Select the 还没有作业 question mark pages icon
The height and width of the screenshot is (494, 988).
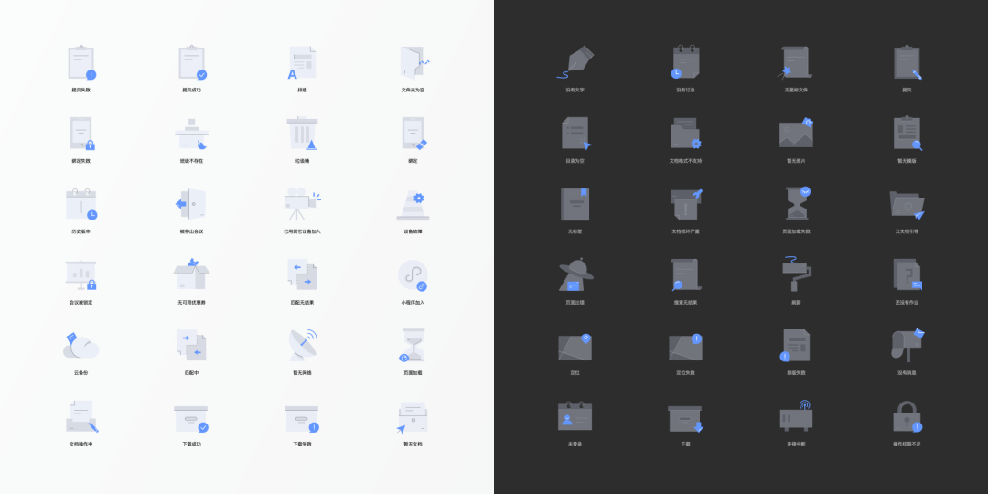[907, 274]
